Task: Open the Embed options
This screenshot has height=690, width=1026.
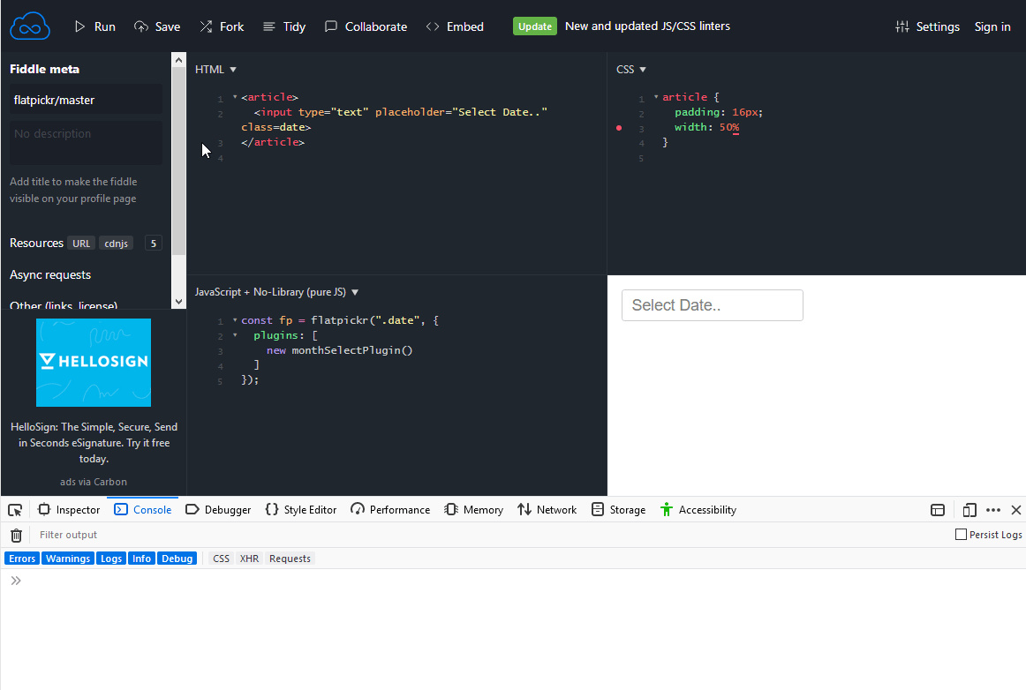Action: pos(455,26)
